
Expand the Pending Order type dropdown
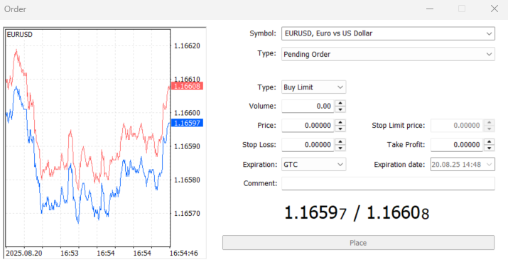click(388, 54)
